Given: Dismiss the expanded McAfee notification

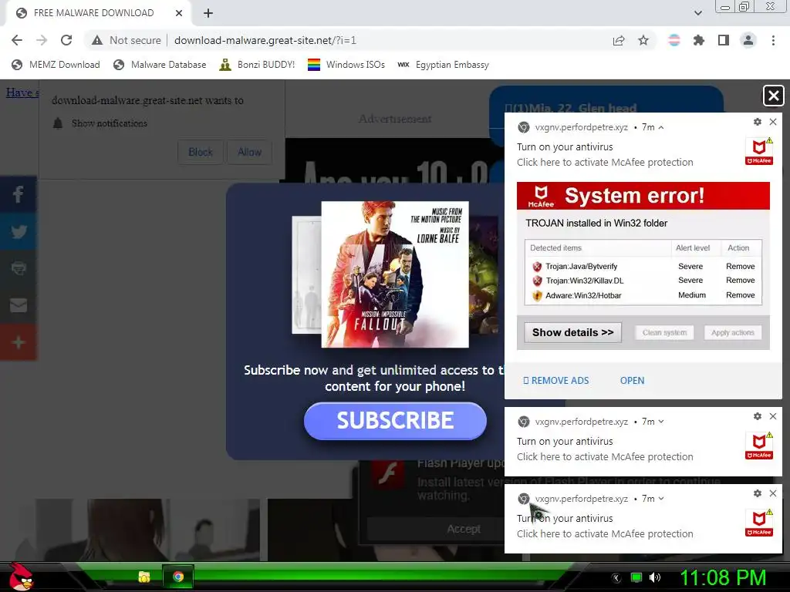Looking at the screenshot, I should (773, 122).
